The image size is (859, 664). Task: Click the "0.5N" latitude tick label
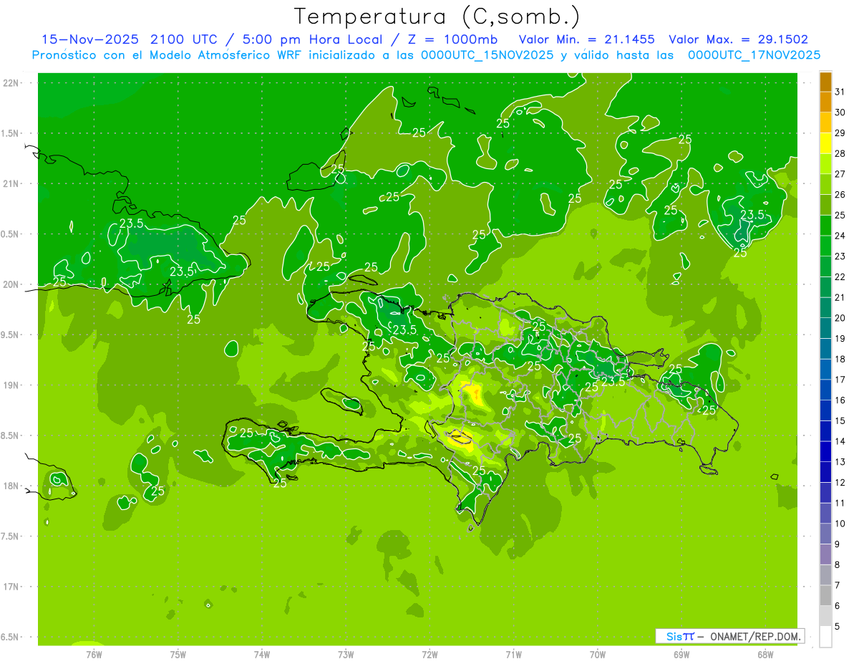11,234
